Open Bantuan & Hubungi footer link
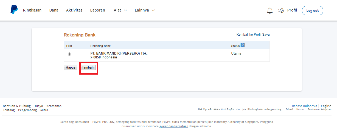 (x=17, y=106)
